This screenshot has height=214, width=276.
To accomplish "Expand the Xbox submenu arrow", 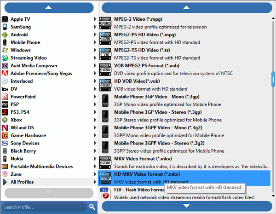I will (x=95, y=120).
